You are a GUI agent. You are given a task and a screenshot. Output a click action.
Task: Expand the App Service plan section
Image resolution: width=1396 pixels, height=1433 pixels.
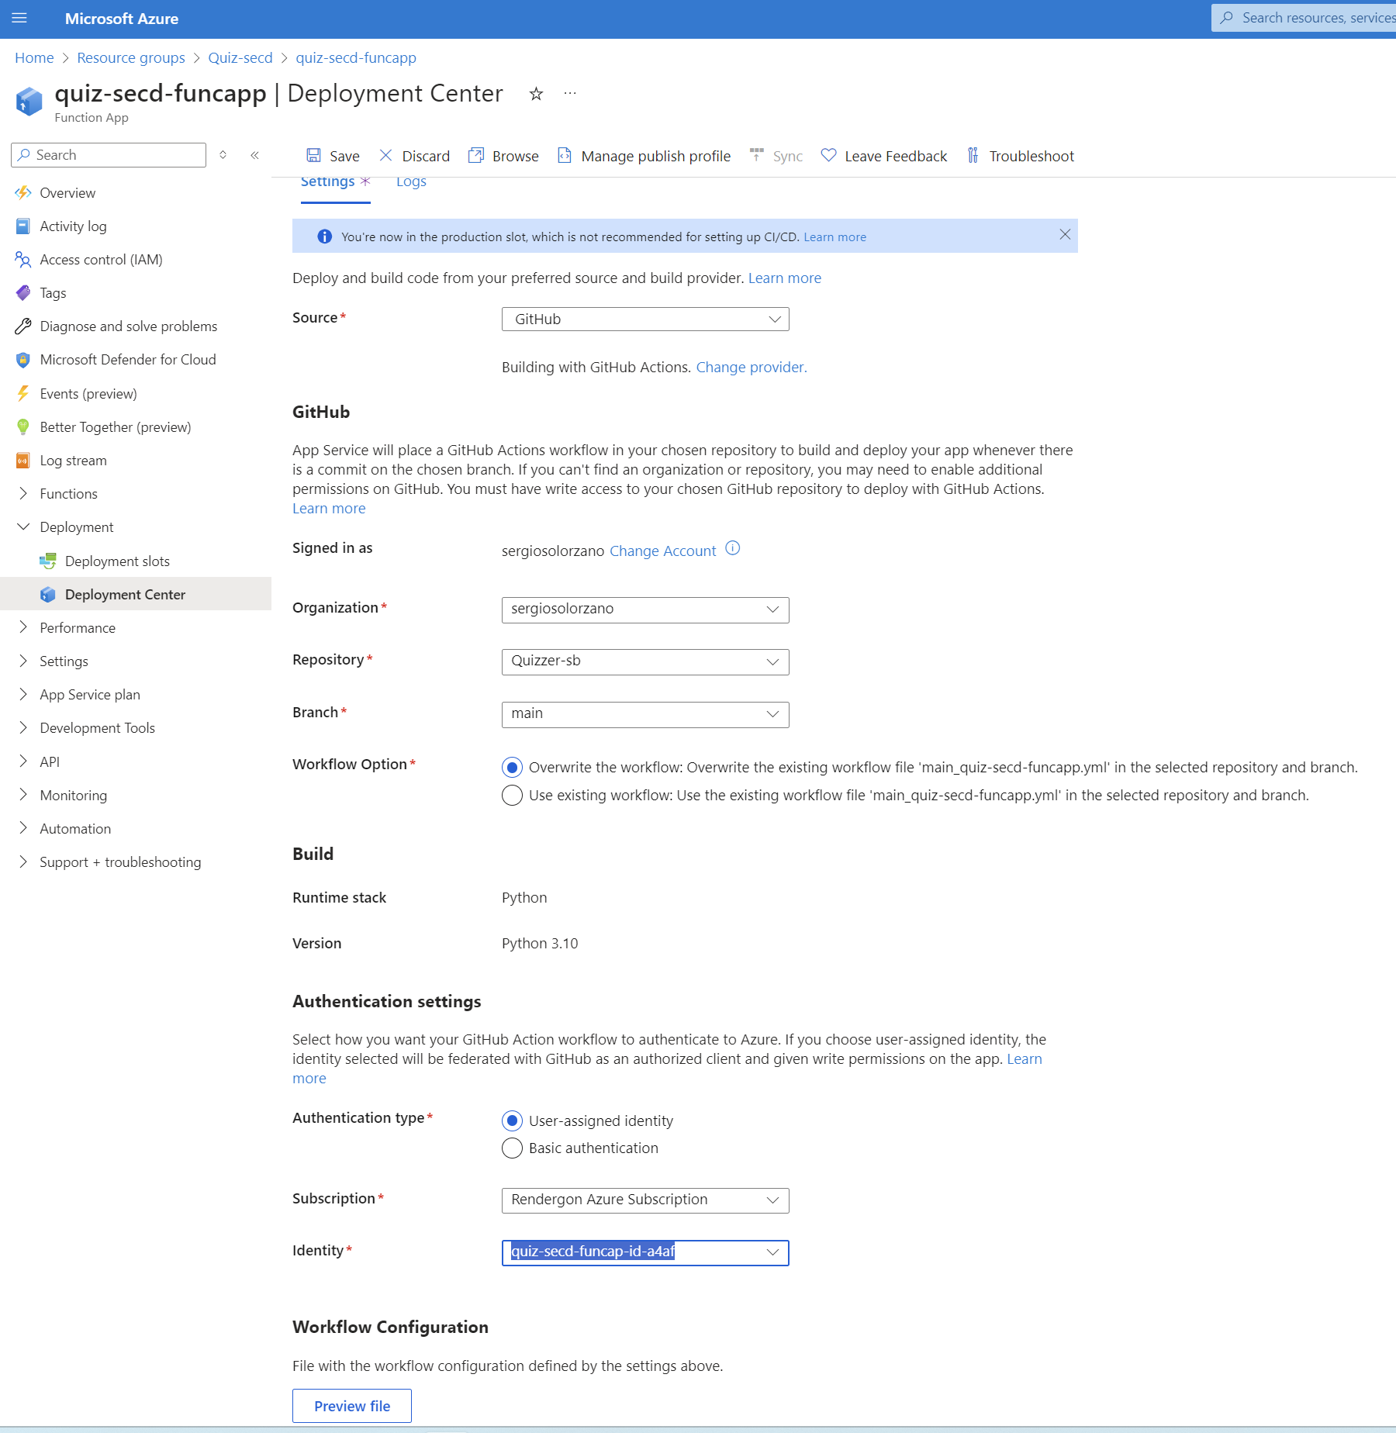tap(23, 694)
